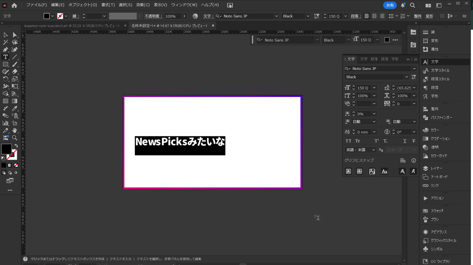
Task: Select the Eyedropper tool
Action: tap(15, 108)
